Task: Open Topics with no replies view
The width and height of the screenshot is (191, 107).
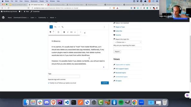Action: point(123,65)
